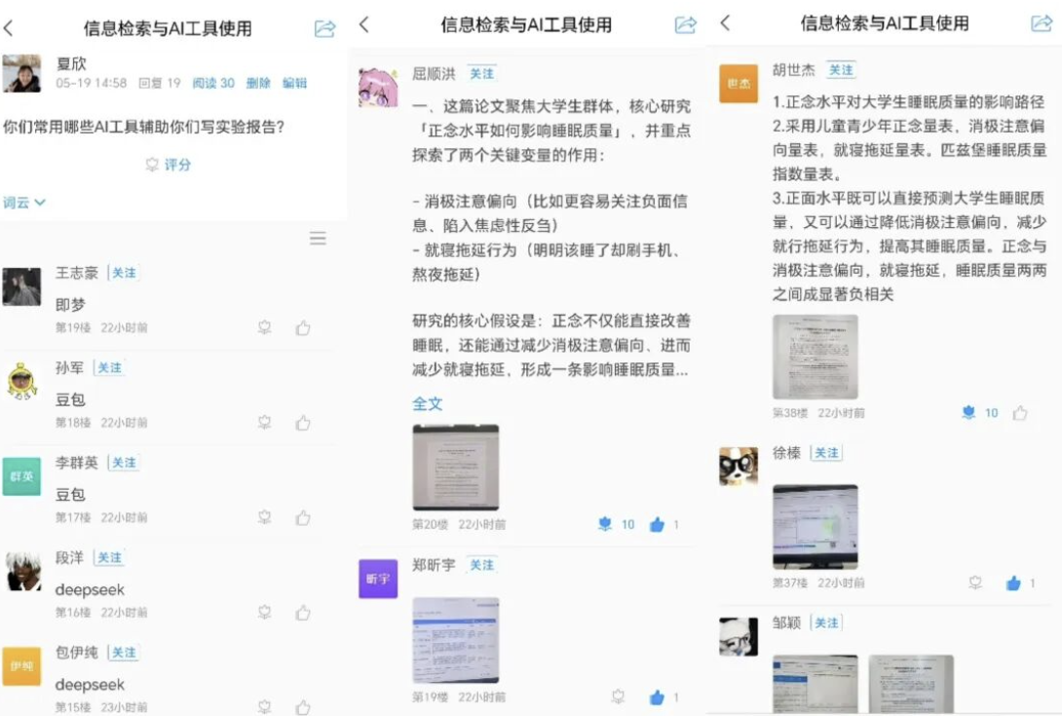Follow 王志豪 with the 关注 toggle
The width and height of the screenshot is (1062, 716).
(x=124, y=273)
